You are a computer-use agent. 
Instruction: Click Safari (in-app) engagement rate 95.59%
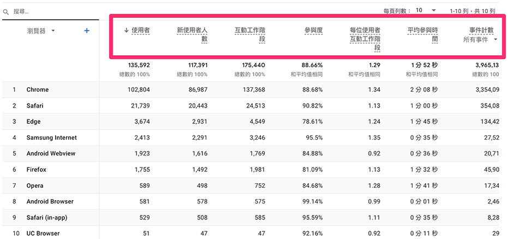[x=313, y=218]
